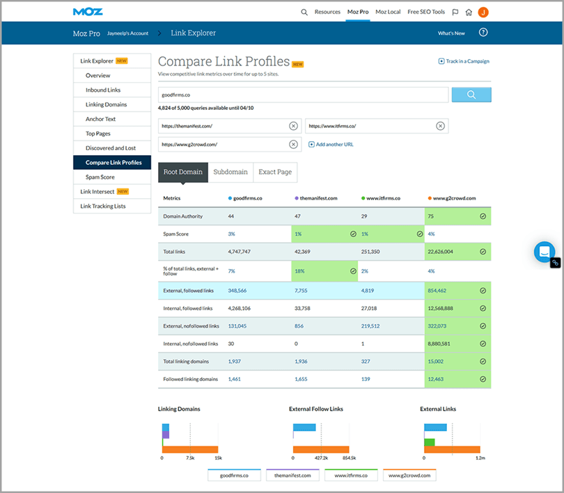Click the Total links checkmark for g2crowd
Screen dimensions: 564x493
coord(483,252)
